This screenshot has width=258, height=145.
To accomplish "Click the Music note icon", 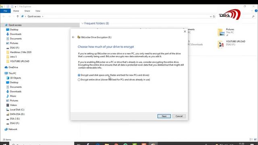I will [x=8, y=96].
